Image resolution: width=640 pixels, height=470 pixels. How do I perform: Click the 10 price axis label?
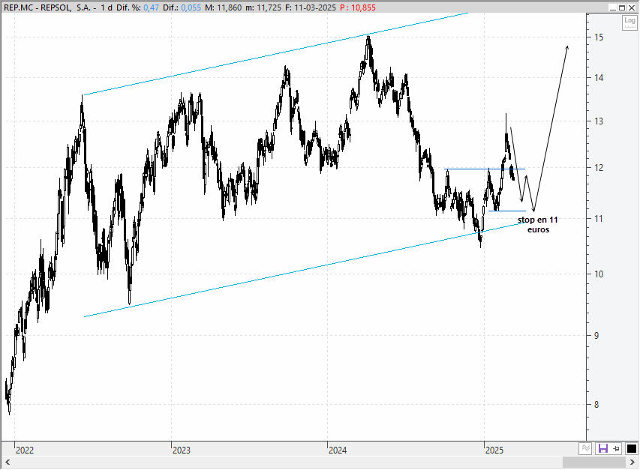(599, 274)
